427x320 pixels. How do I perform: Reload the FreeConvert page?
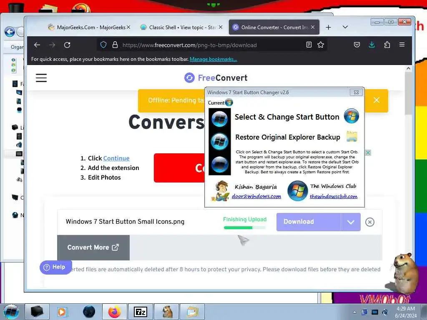click(67, 45)
